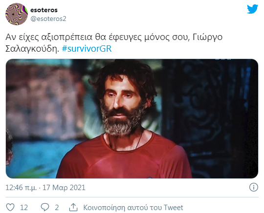Screen dimensions: 264x213
Task: Click the like count 12
Action: tap(24, 208)
